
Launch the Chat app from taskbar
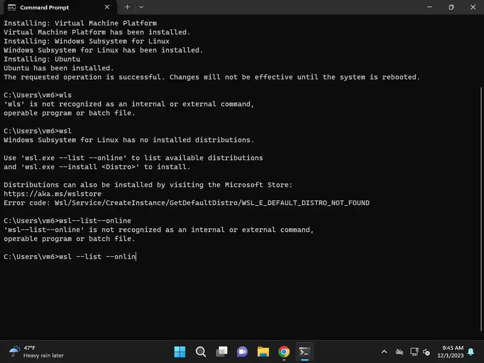coord(242,352)
